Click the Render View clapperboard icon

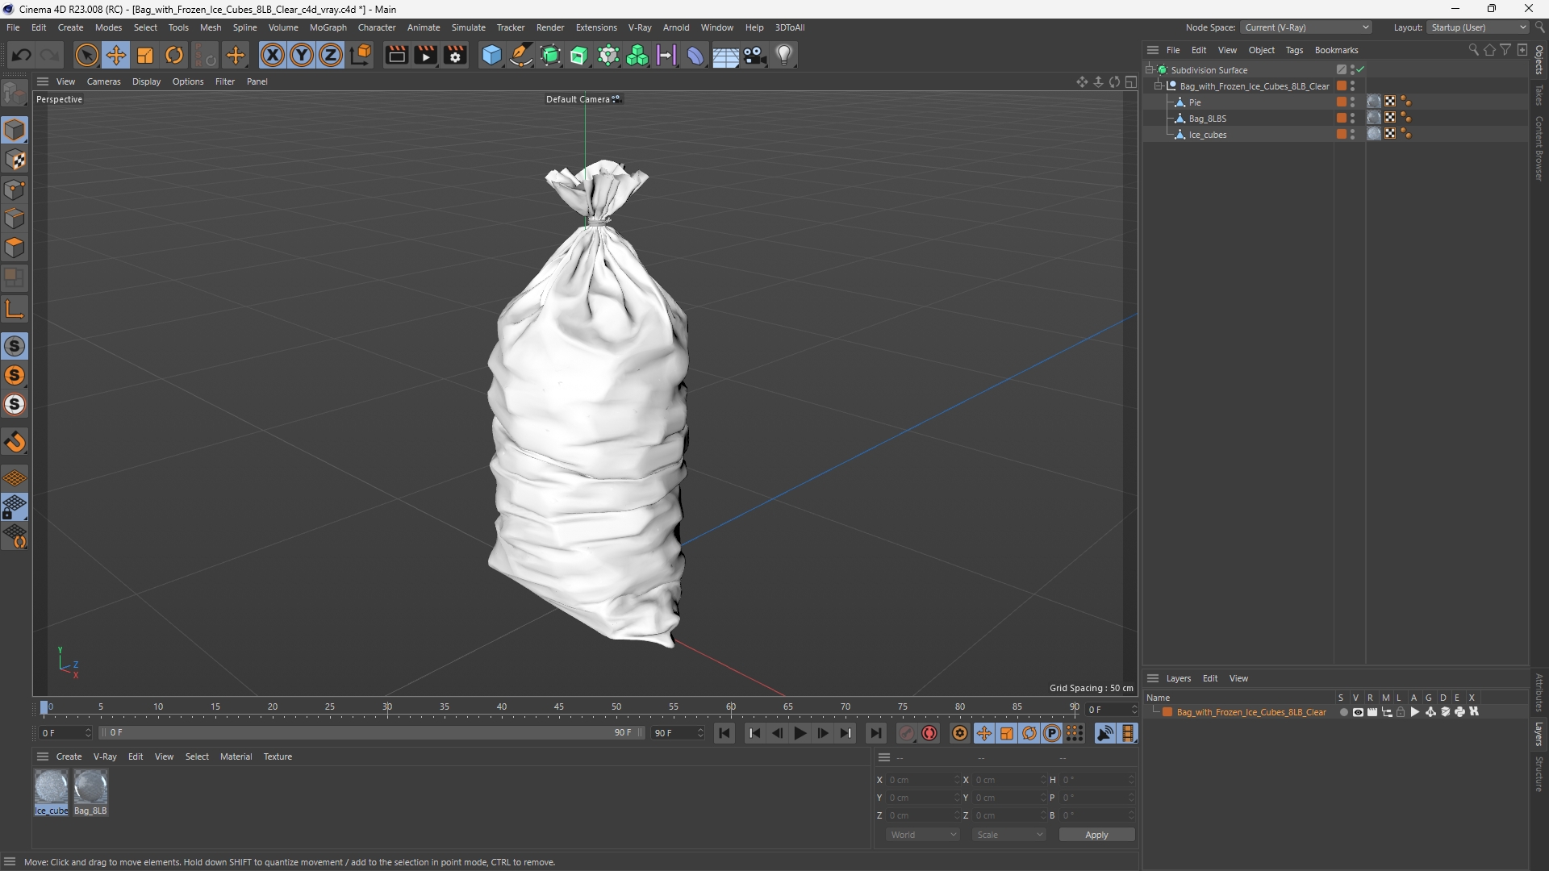396,55
